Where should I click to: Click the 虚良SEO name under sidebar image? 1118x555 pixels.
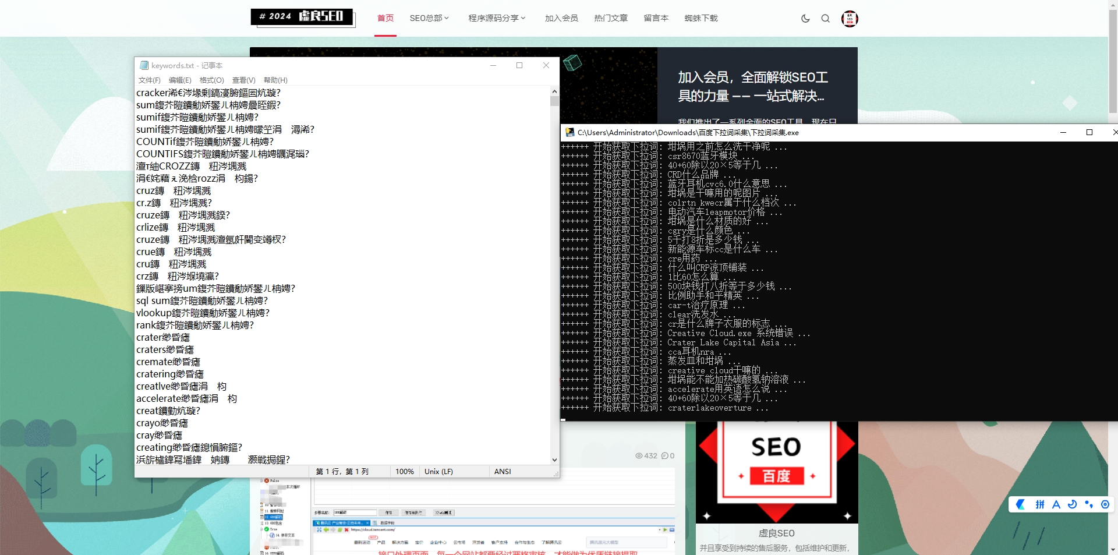tap(776, 533)
